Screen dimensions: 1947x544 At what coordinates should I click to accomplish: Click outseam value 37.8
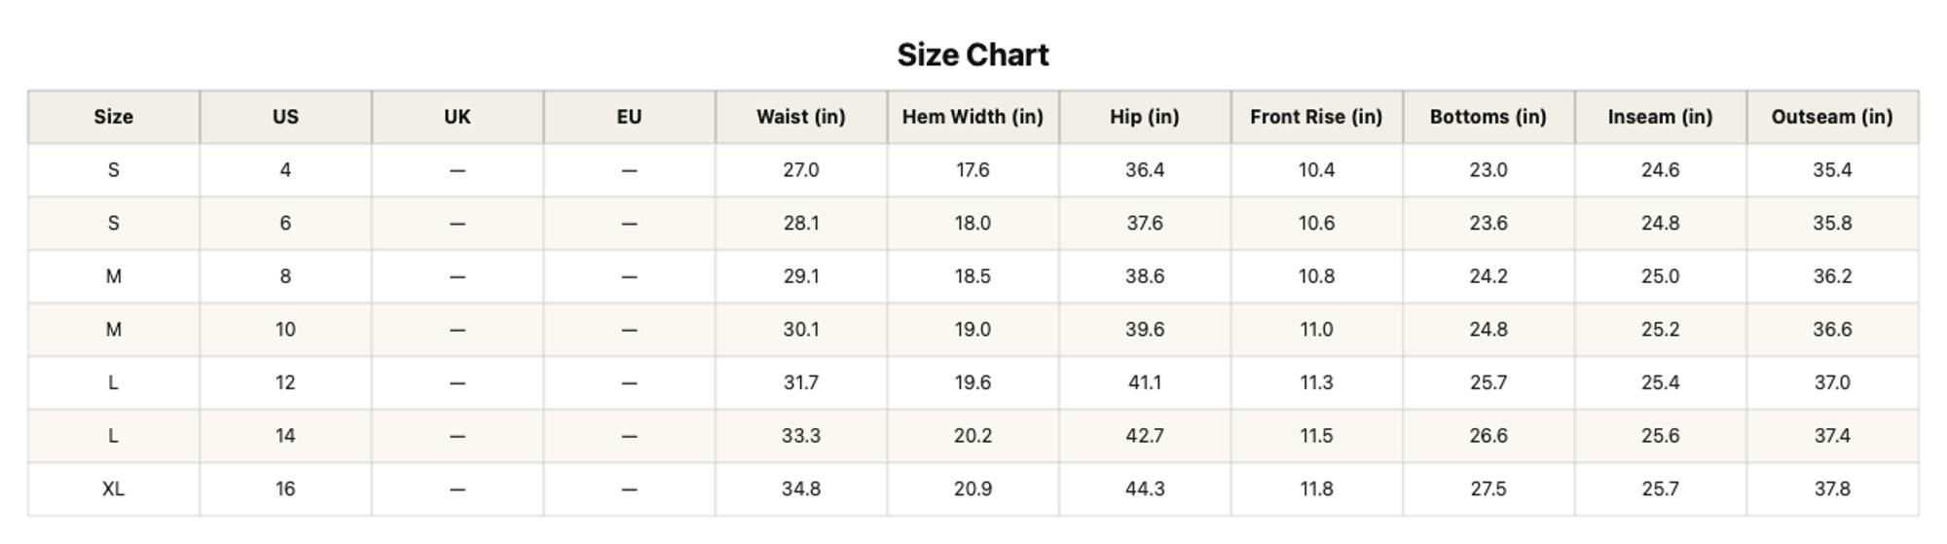coord(1832,490)
